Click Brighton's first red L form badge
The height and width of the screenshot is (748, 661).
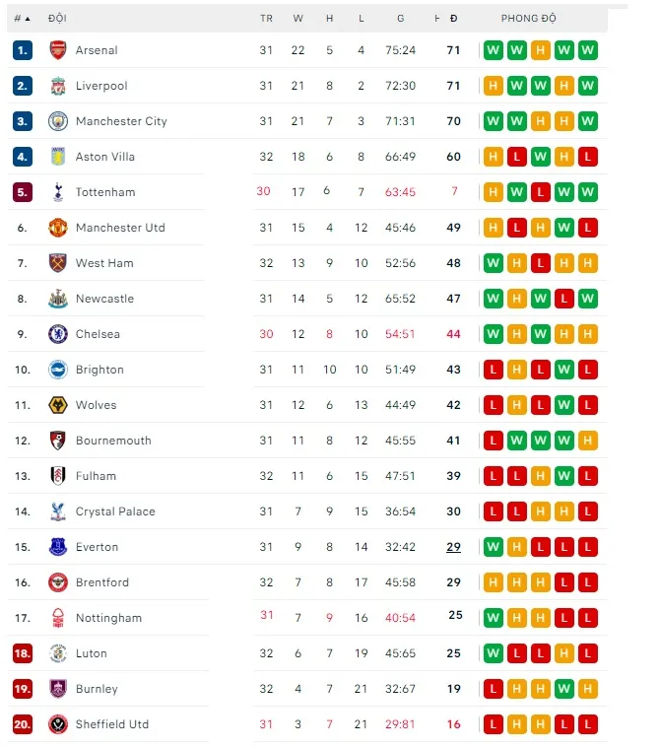(x=493, y=370)
